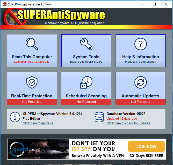Select Scheduled Scanning label
Screen dimensions: 173x165
point(86,96)
